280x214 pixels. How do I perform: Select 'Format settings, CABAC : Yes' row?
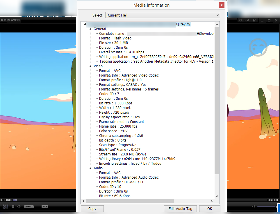(x=123, y=84)
